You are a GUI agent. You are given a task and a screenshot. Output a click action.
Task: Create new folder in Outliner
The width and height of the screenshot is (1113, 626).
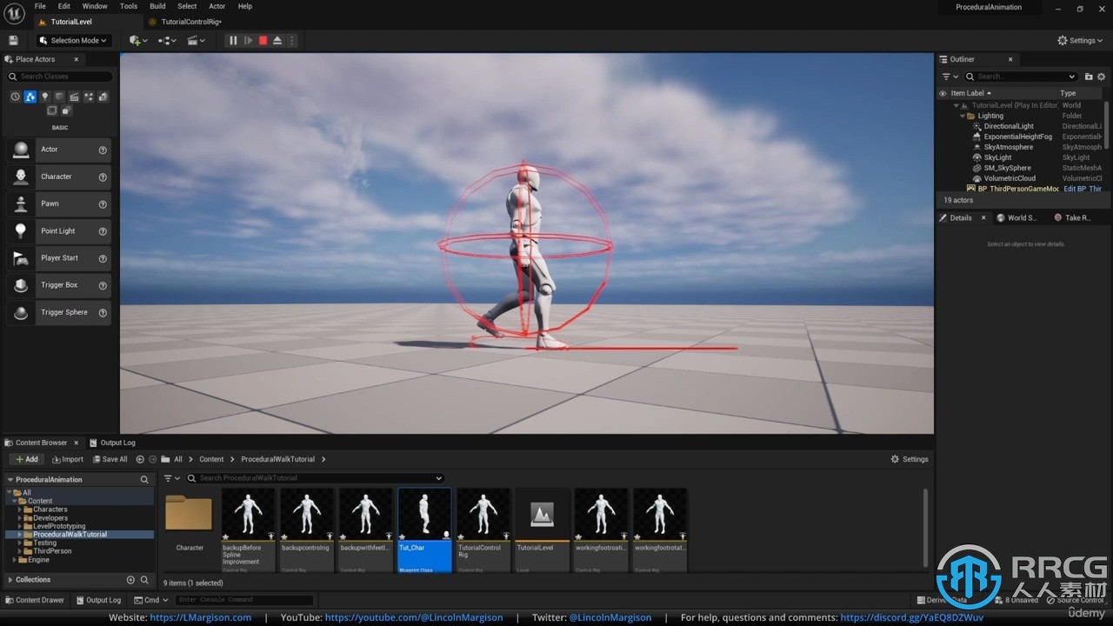pos(1089,77)
